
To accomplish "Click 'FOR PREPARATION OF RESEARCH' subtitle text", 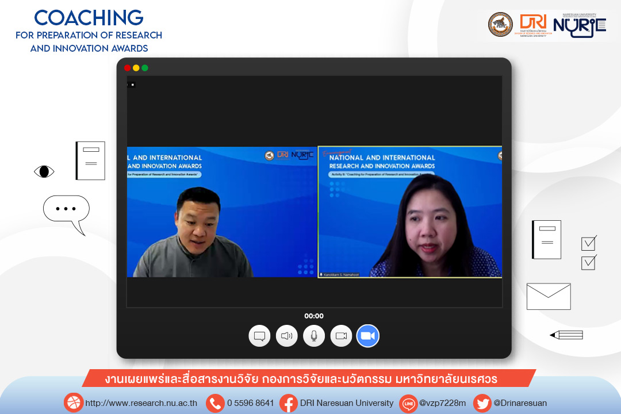I will [x=89, y=35].
